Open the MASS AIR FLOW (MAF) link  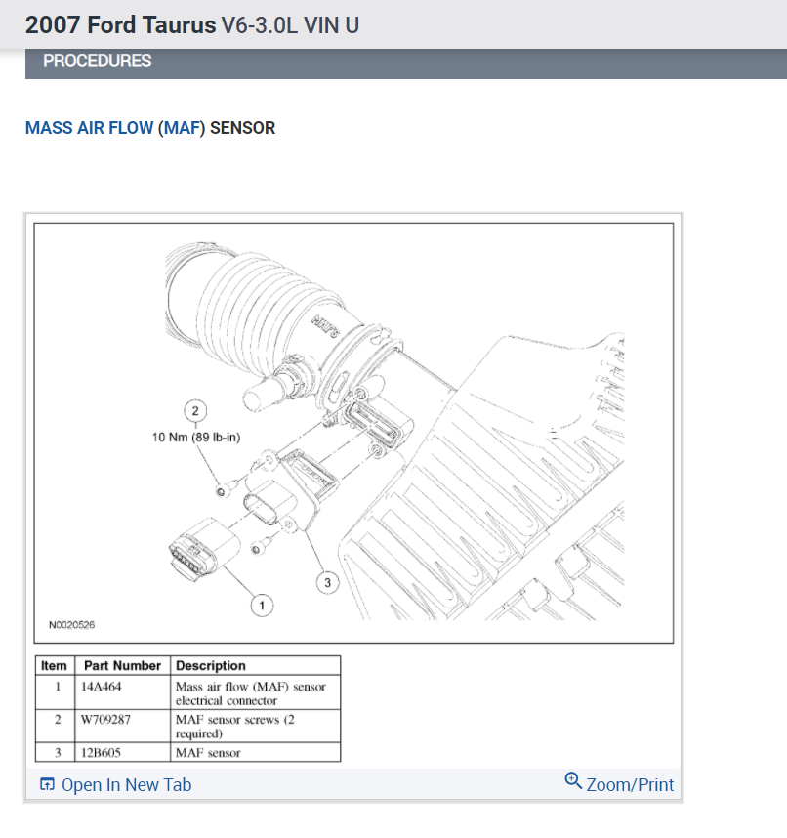115,128
